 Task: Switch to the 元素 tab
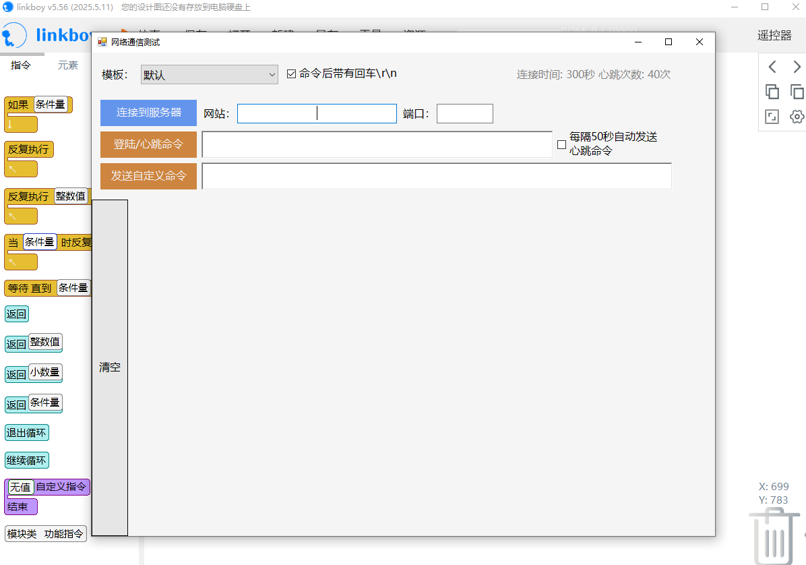(x=67, y=65)
